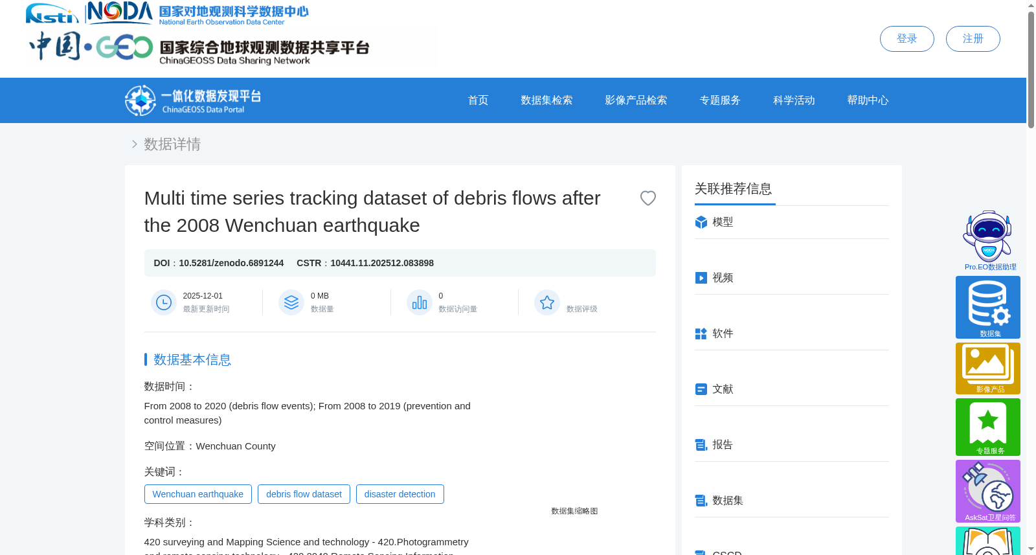Click the ChinaGEOSS Data Portal logo
The image size is (1036, 555).
point(193,100)
